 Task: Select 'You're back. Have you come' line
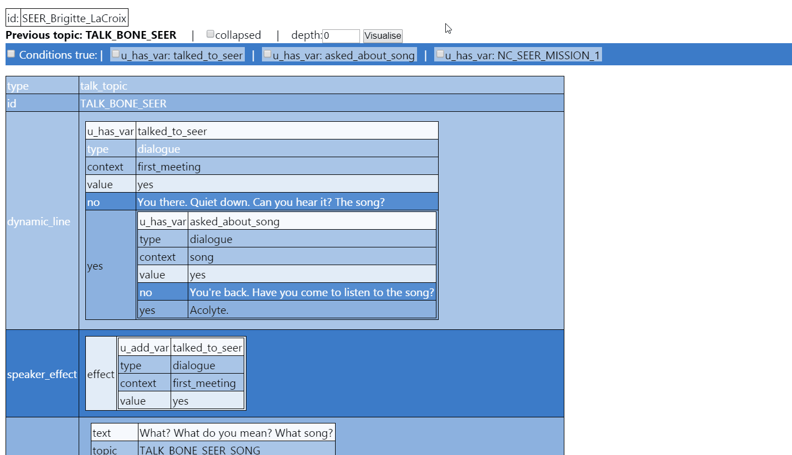tap(312, 292)
